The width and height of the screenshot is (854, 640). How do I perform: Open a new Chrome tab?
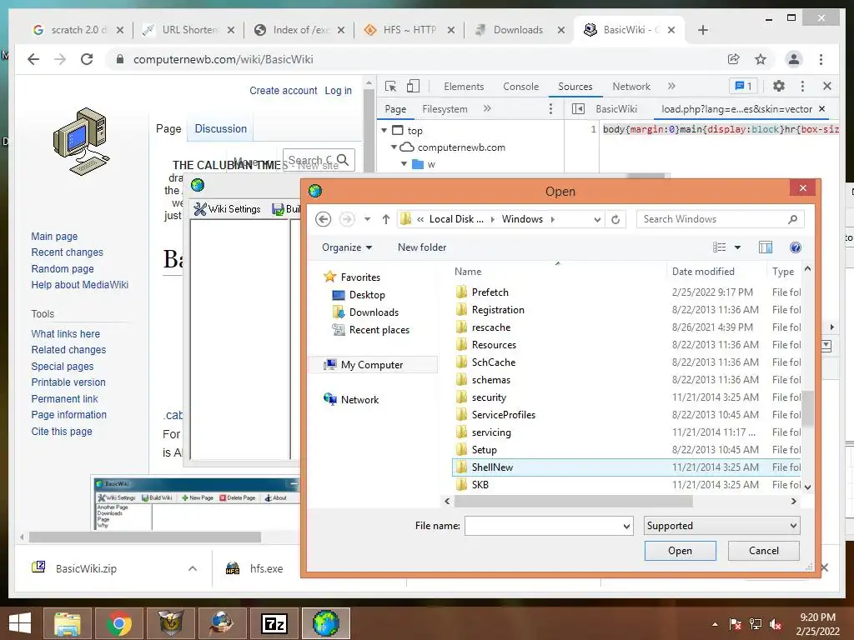click(702, 30)
